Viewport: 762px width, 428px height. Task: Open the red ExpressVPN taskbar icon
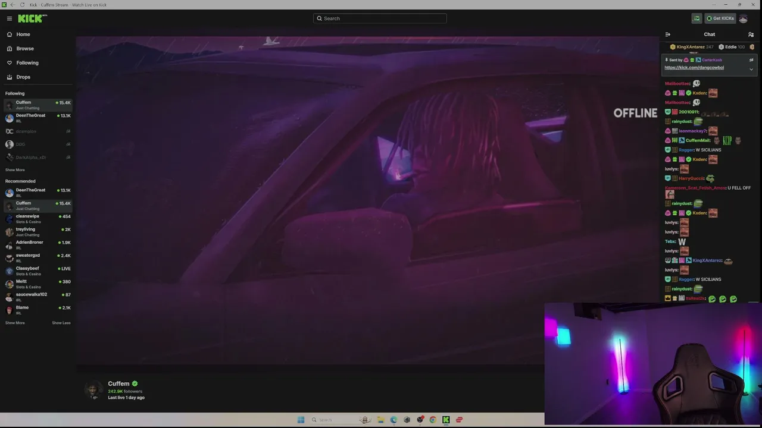point(459,420)
